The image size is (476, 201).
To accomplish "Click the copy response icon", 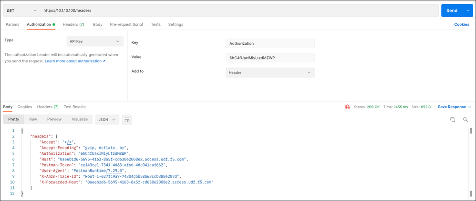I will click(x=453, y=120).
